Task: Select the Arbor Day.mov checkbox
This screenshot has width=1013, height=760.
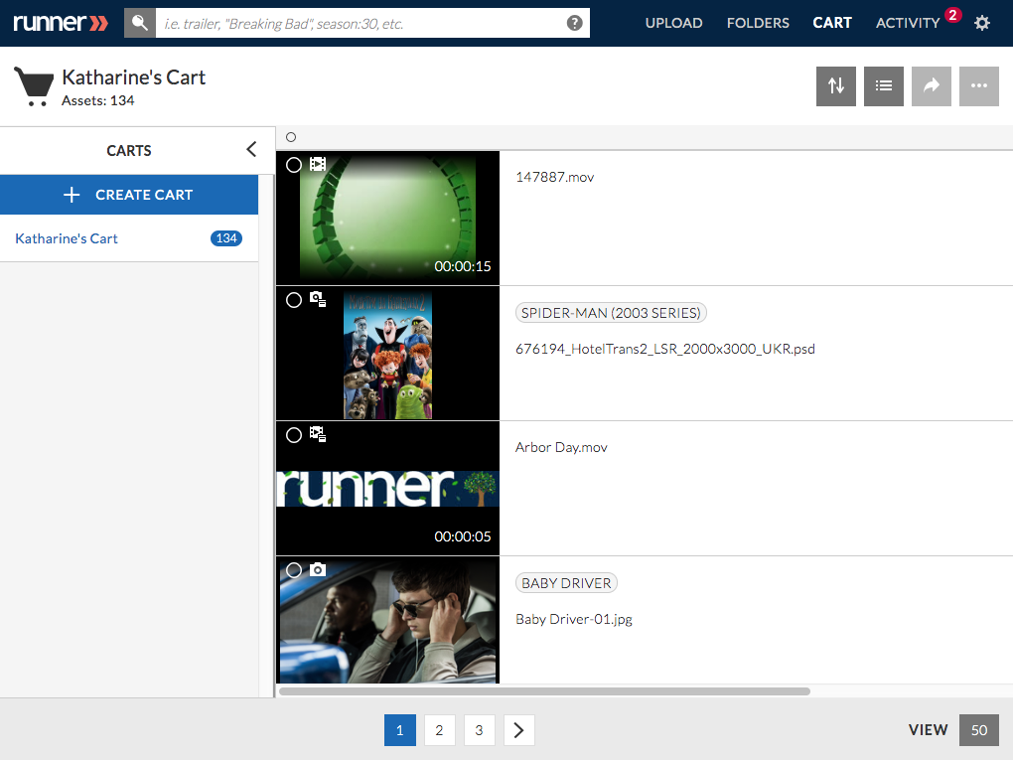Action: tap(294, 435)
